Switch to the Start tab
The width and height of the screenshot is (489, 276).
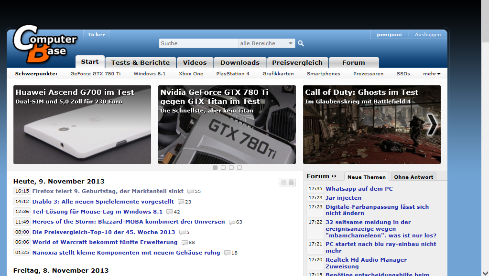(90, 62)
